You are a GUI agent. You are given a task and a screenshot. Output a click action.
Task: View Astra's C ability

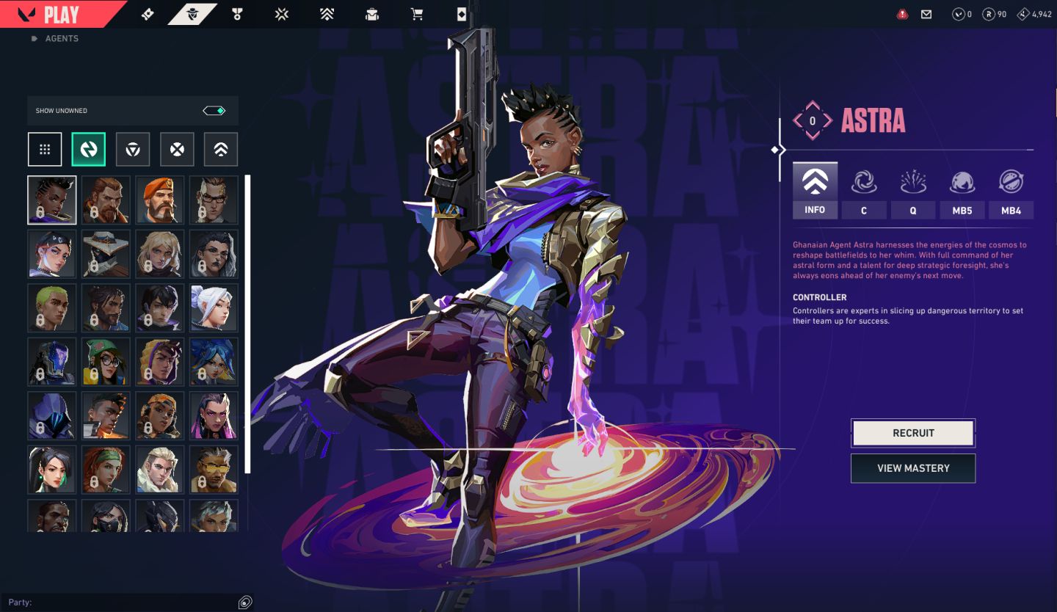click(x=864, y=191)
